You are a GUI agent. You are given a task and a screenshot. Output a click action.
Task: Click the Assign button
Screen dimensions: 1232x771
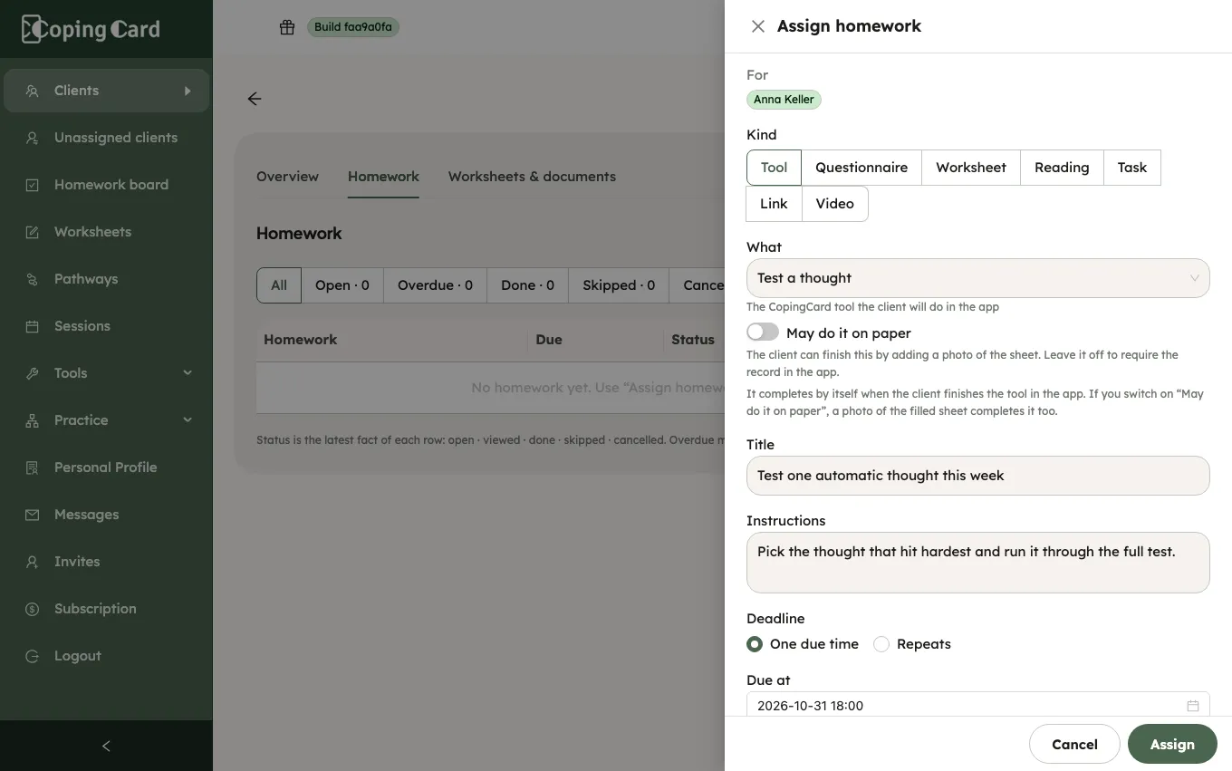tap(1172, 745)
